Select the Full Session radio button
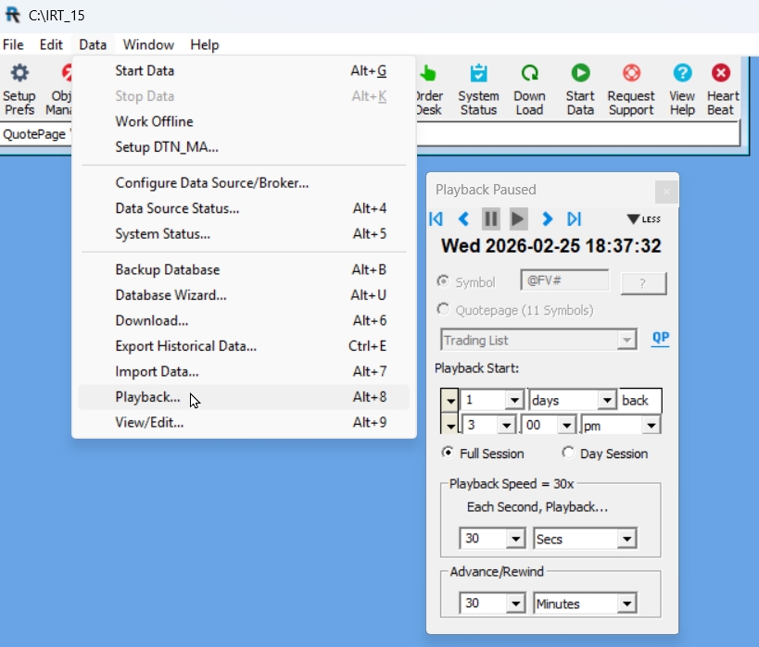The width and height of the screenshot is (759, 647). pyautogui.click(x=449, y=454)
